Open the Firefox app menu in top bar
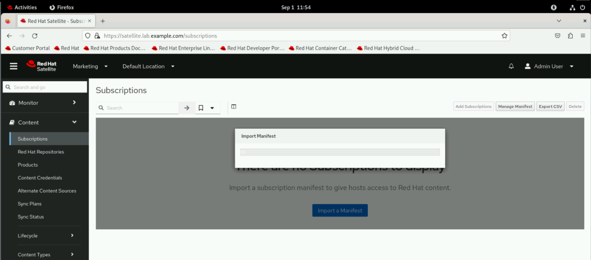Image resolution: width=591 pixels, height=260 pixels. (x=62, y=7)
